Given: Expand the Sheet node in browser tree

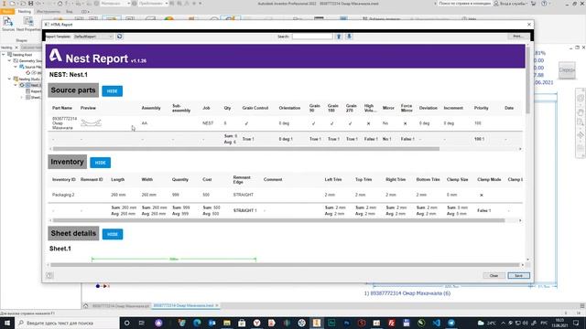Looking at the screenshot, I should point(22,98).
